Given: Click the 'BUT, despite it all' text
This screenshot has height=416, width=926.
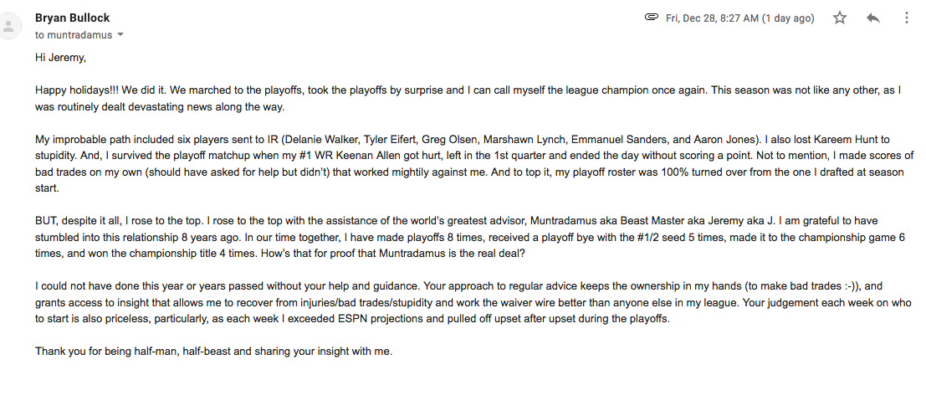Looking at the screenshot, I should pos(78,221).
